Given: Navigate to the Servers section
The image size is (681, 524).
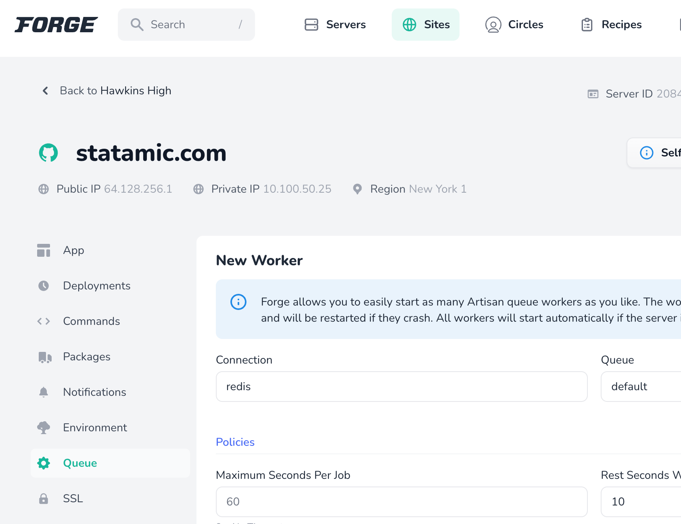Looking at the screenshot, I should click(x=335, y=25).
